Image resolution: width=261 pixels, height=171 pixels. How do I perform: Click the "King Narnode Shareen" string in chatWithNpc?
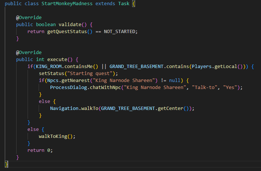tap(155, 88)
